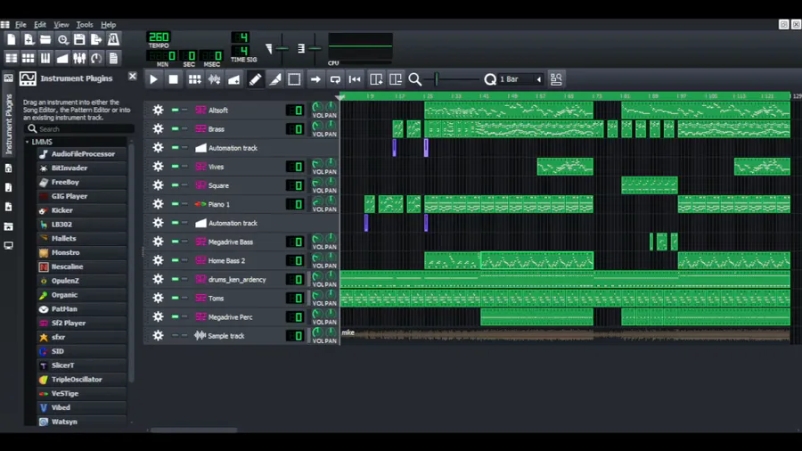802x451 pixels.
Task: Select the Edit selection mode tool
Action: 294,79
